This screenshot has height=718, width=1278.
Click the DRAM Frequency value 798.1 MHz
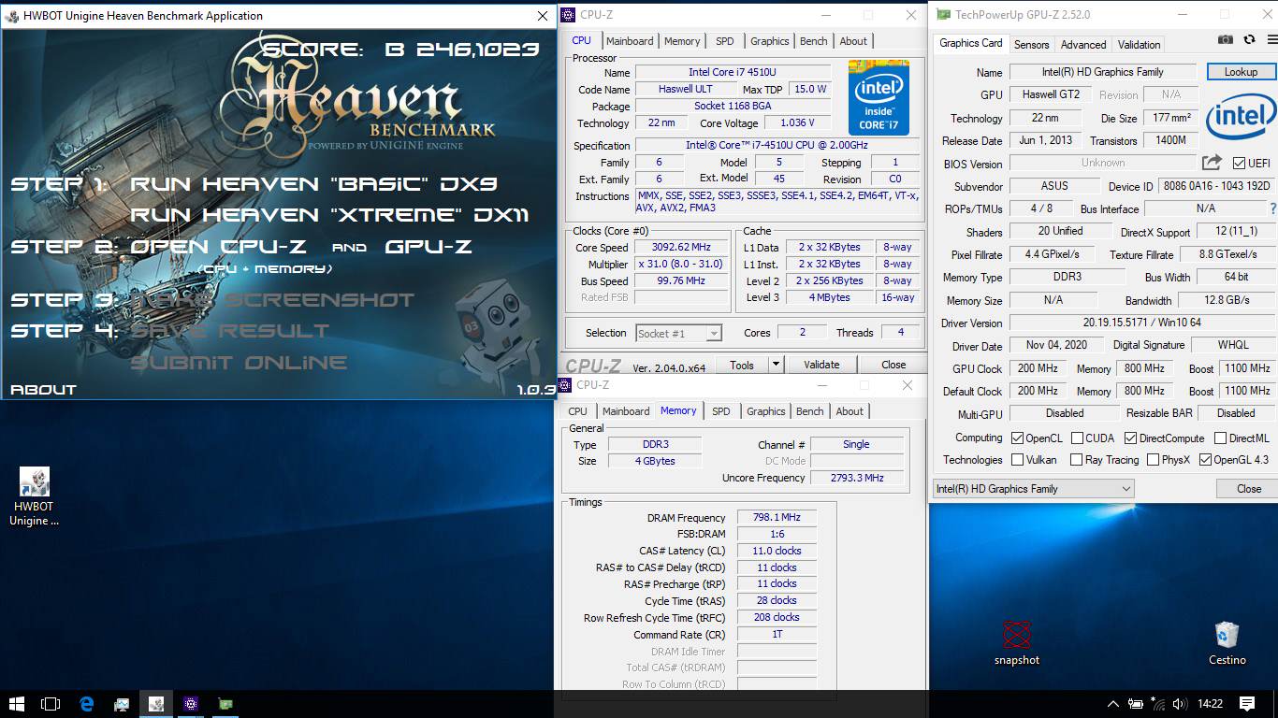tap(777, 517)
